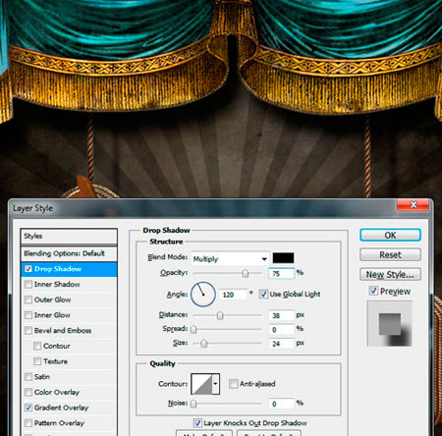The width and height of the screenshot is (442, 436).
Task: Toggle Layer Knocks Out Drop Shadow
Action: coord(197,423)
